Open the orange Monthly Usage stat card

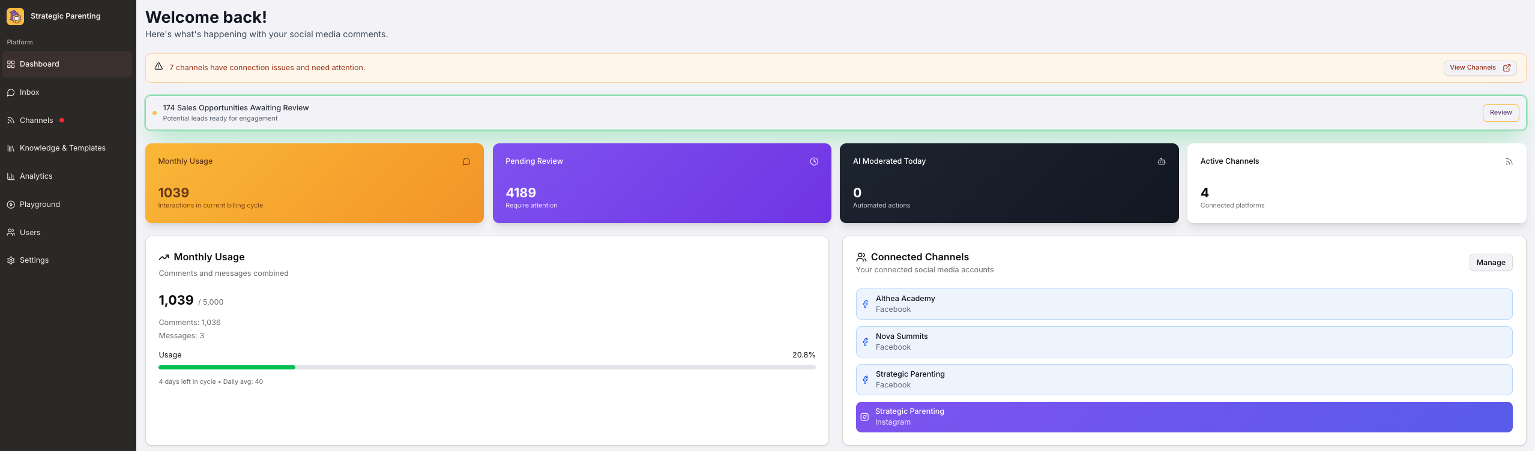point(314,183)
